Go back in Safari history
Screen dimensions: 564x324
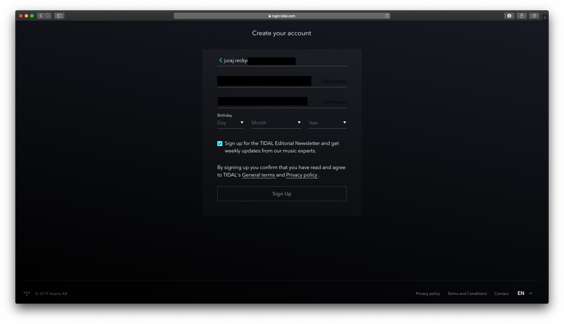point(41,16)
